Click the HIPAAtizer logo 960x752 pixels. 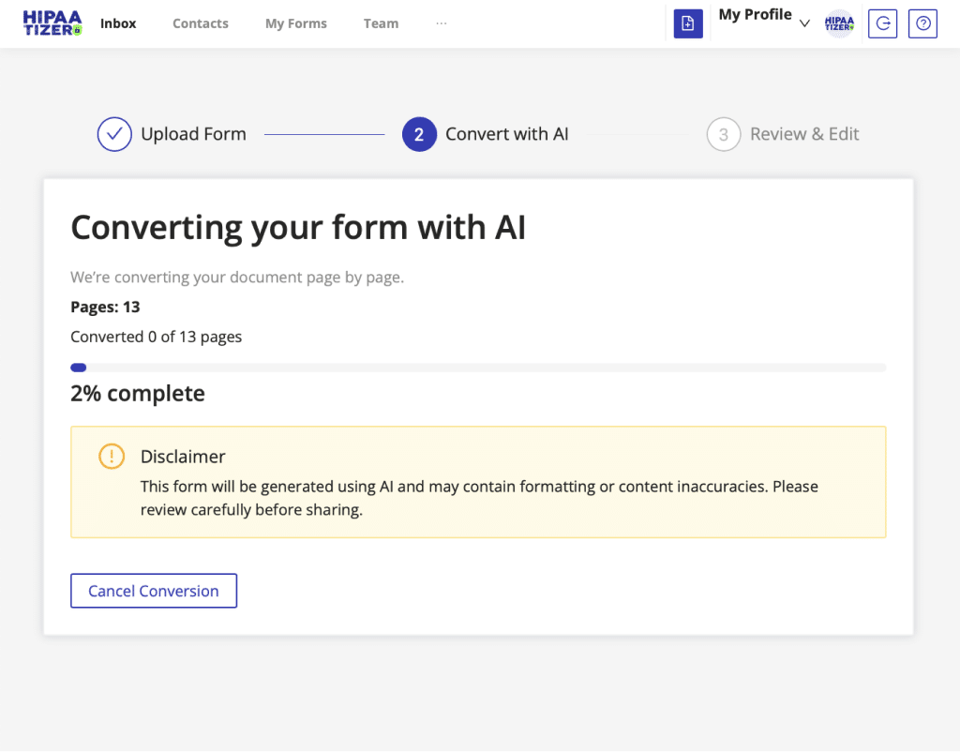click(x=52, y=23)
